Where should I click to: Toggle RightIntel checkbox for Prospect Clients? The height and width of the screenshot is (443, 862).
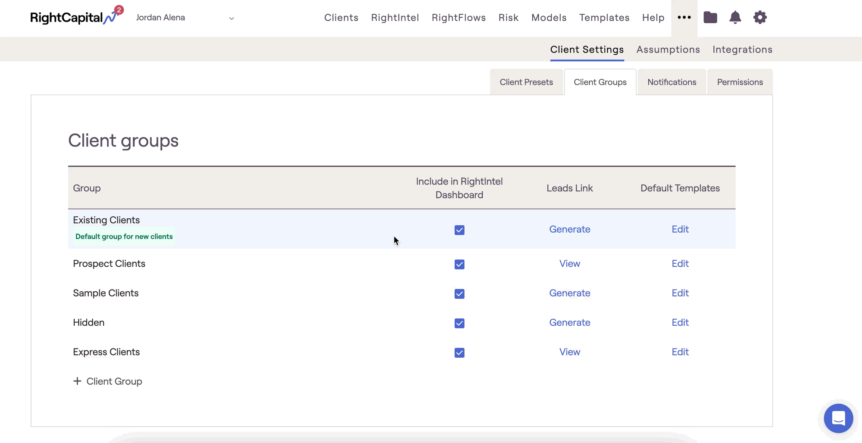pyautogui.click(x=459, y=264)
